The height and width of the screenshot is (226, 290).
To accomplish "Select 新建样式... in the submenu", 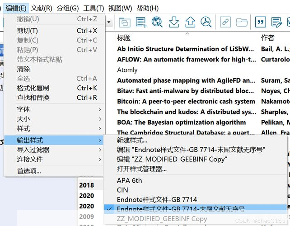I will [195, 140].
